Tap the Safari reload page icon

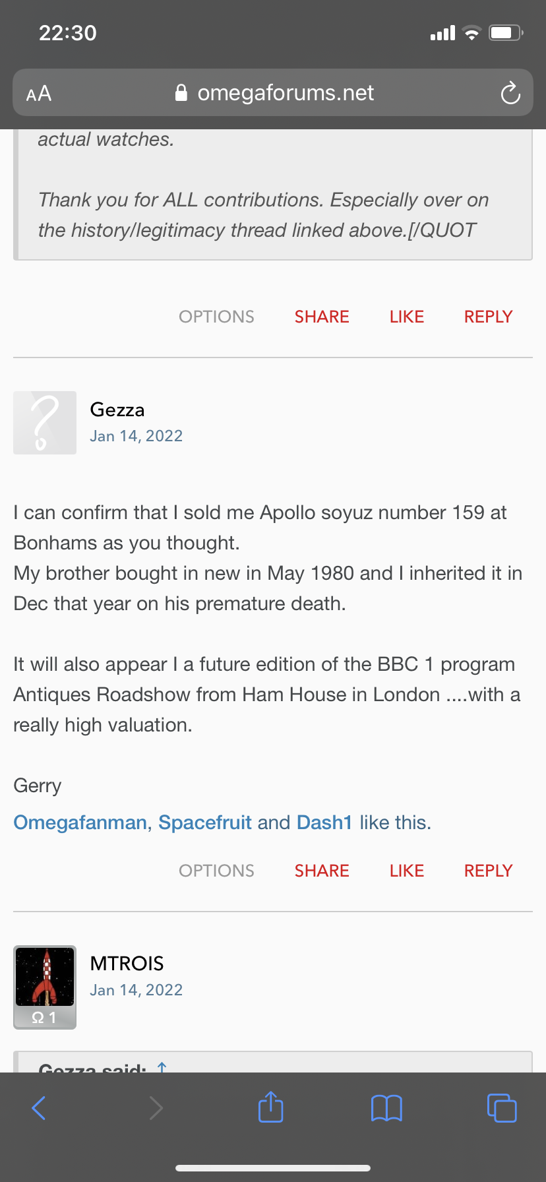click(510, 94)
